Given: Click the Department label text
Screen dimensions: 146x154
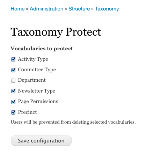Looking at the screenshot, I should (32, 80).
